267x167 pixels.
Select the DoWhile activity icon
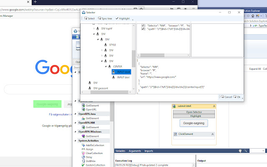coord(83,161)
